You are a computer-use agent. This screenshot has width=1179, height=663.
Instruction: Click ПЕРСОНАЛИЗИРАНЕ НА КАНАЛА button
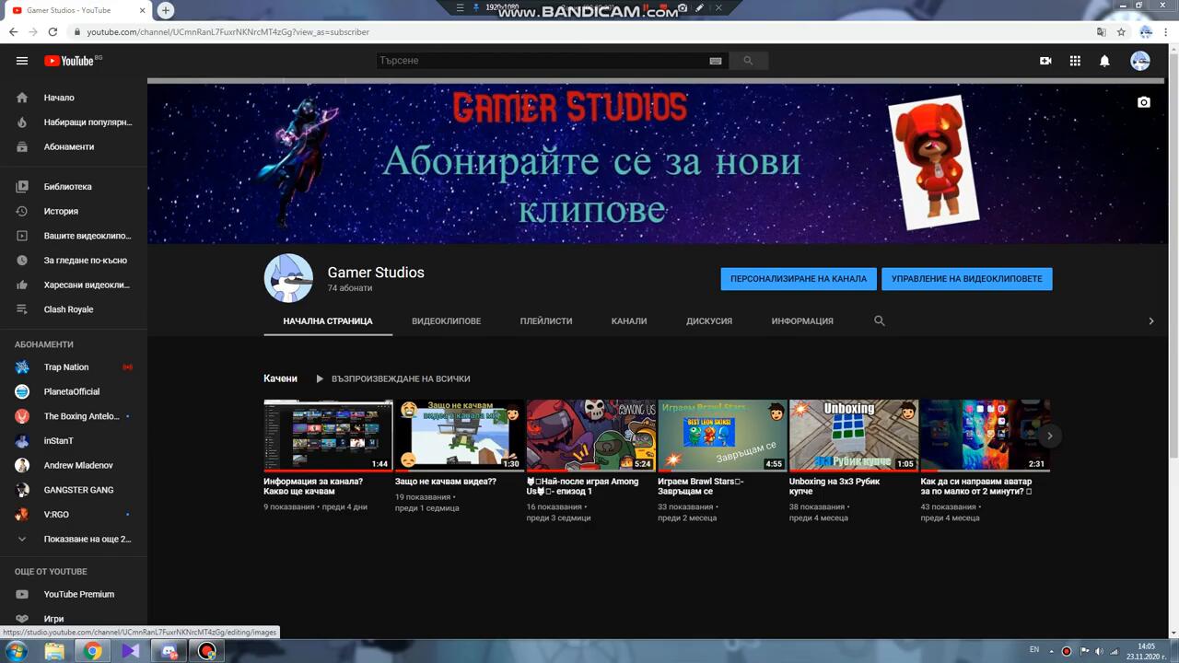click(x=798, y=279)
